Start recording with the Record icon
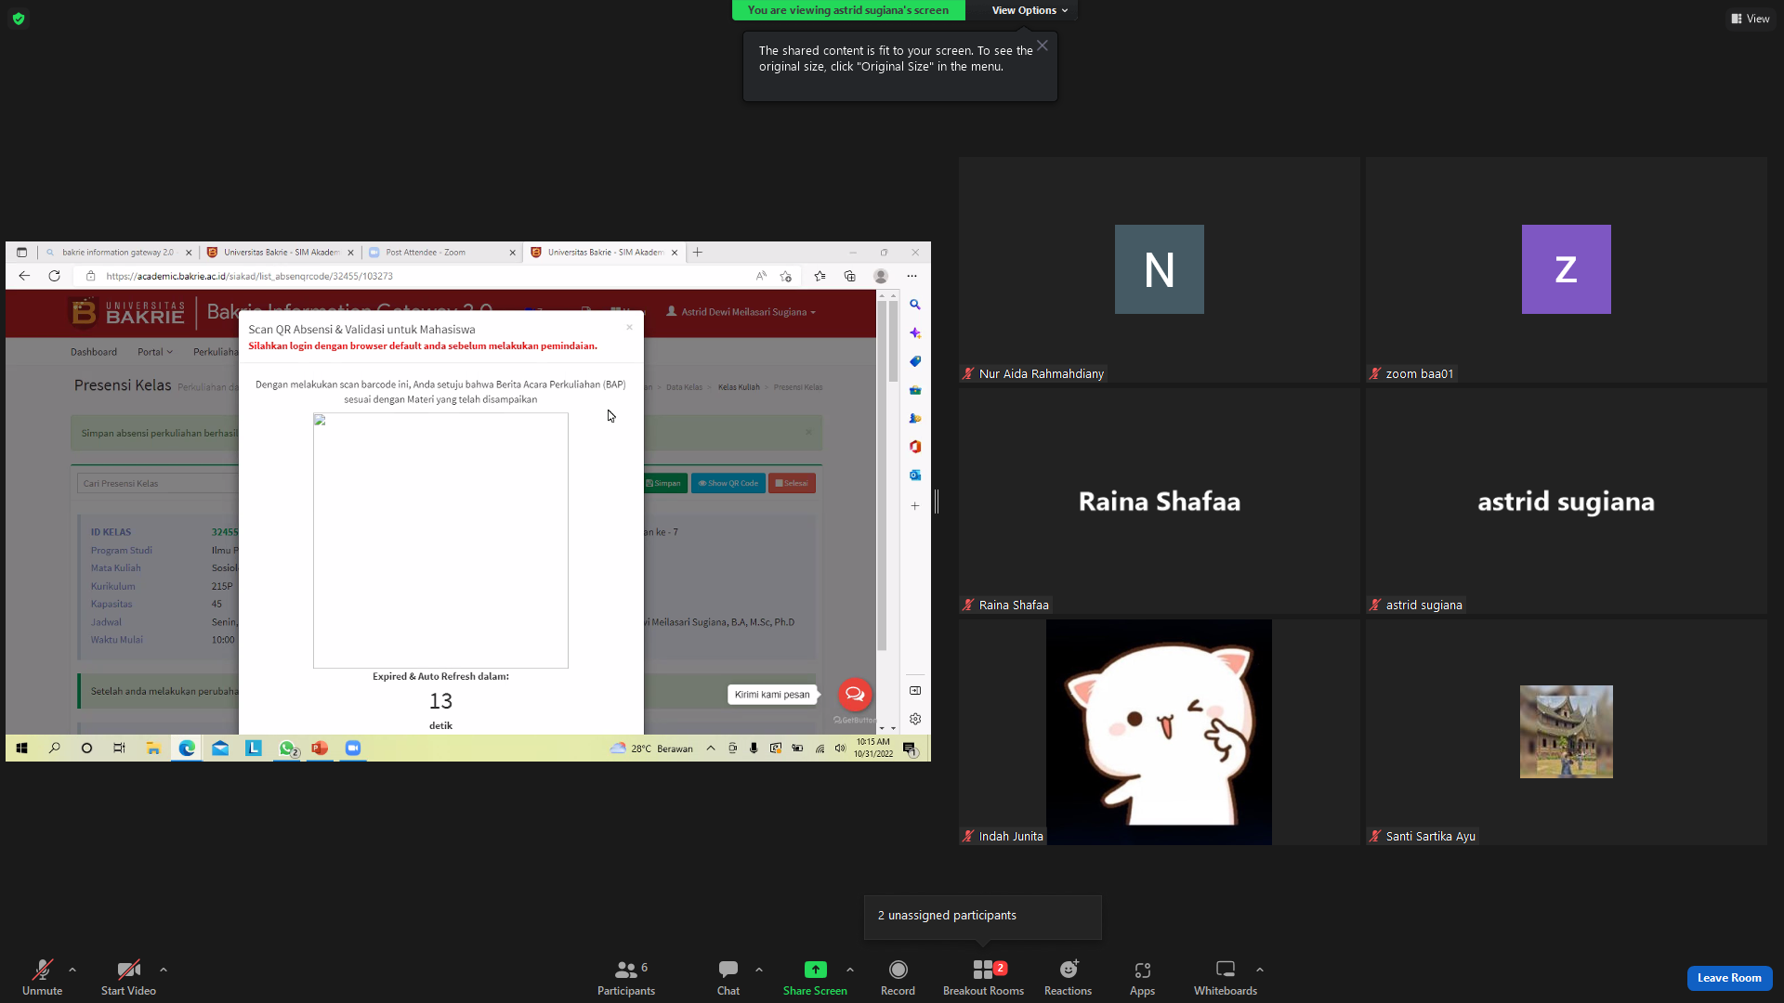The width and height of the screenshot is (1784, 1003). pos(898,970)
